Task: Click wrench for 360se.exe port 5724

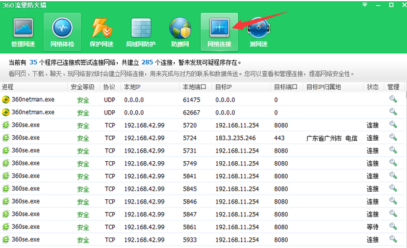Action: click(393, 137)
